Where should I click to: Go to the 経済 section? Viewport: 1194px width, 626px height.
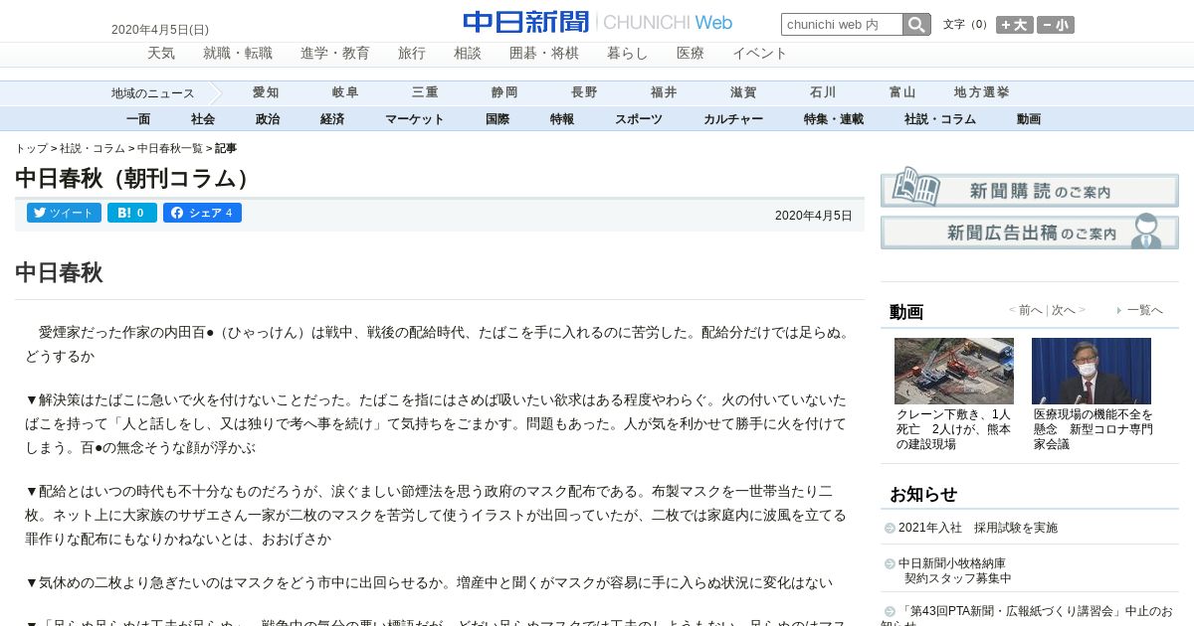(332, 119)
